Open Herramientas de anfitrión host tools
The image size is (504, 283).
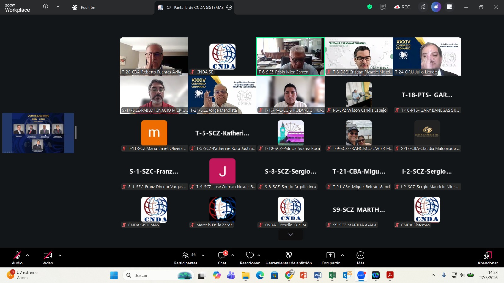289,258
